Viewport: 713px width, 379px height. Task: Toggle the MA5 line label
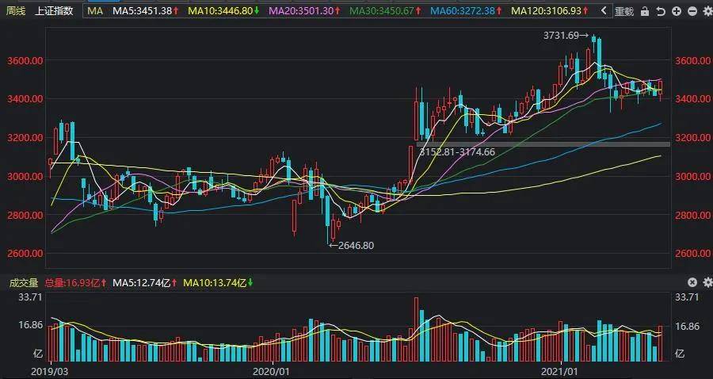coord(145,11)
